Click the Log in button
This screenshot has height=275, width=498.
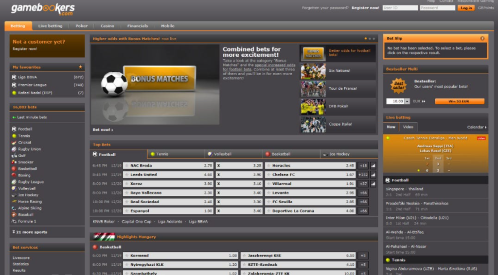coord(466,8)
